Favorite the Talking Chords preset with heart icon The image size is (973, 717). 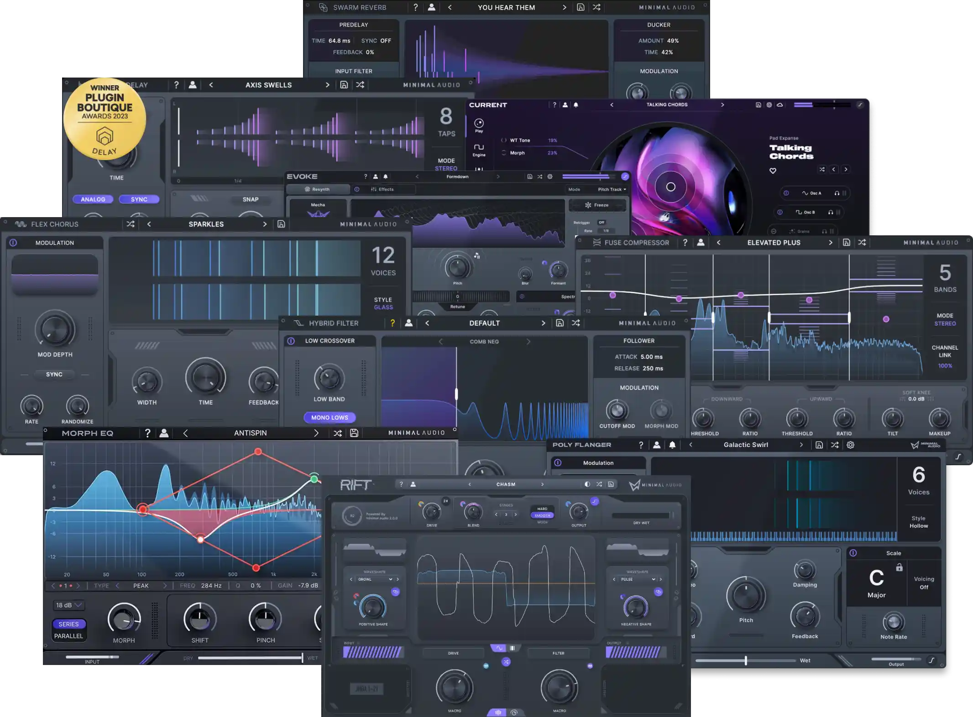773,171
